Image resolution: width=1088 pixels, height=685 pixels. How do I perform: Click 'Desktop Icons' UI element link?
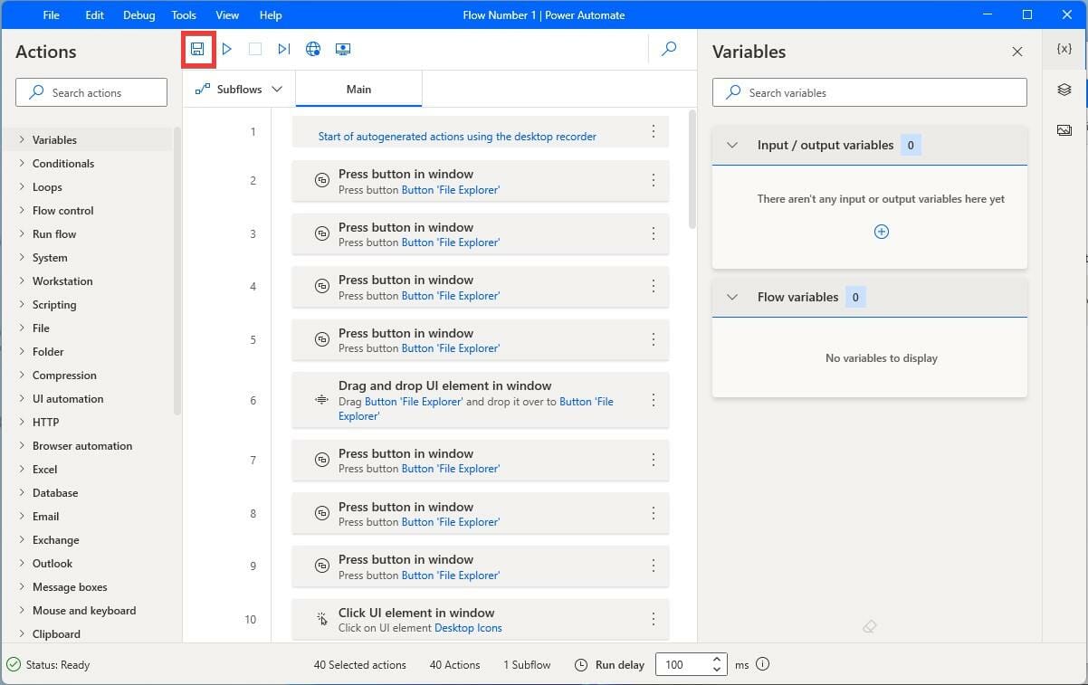[x=468, y=628]
